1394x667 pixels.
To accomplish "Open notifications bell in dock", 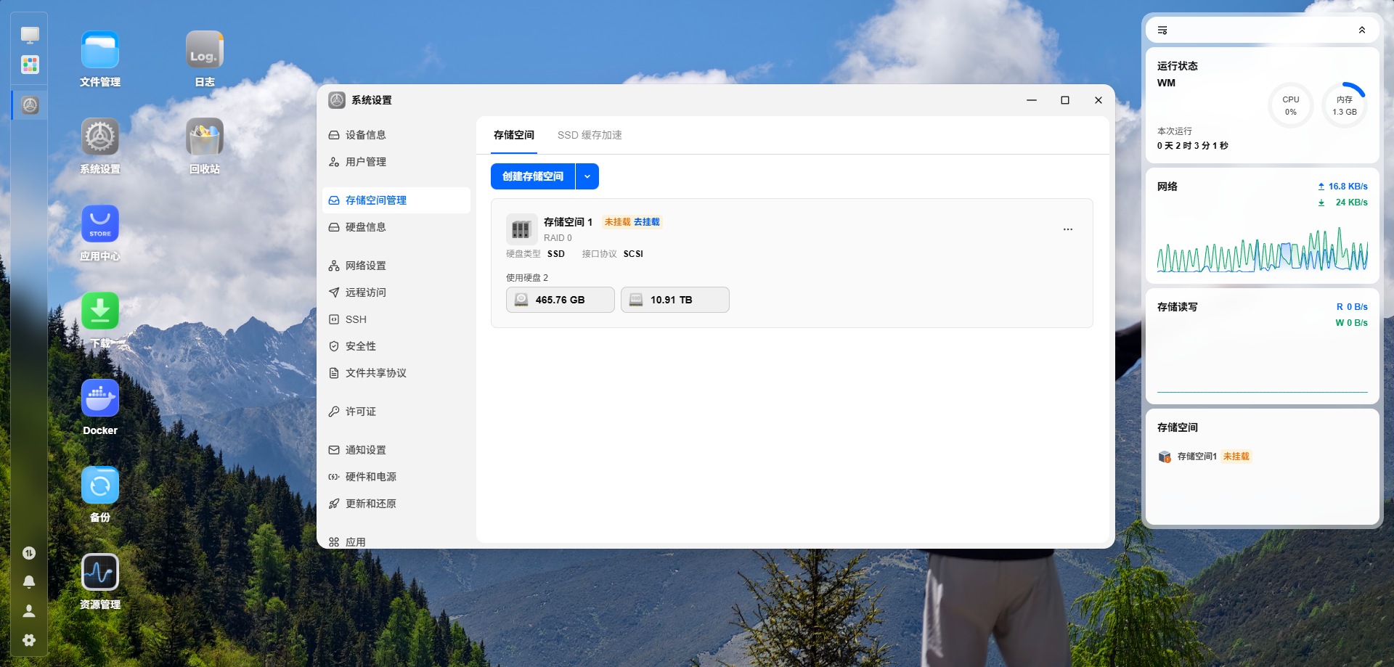I will tap(29, 582).
